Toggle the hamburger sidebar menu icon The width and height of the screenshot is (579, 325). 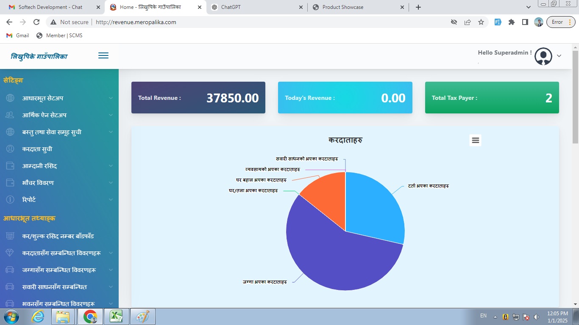click(103, 56)
